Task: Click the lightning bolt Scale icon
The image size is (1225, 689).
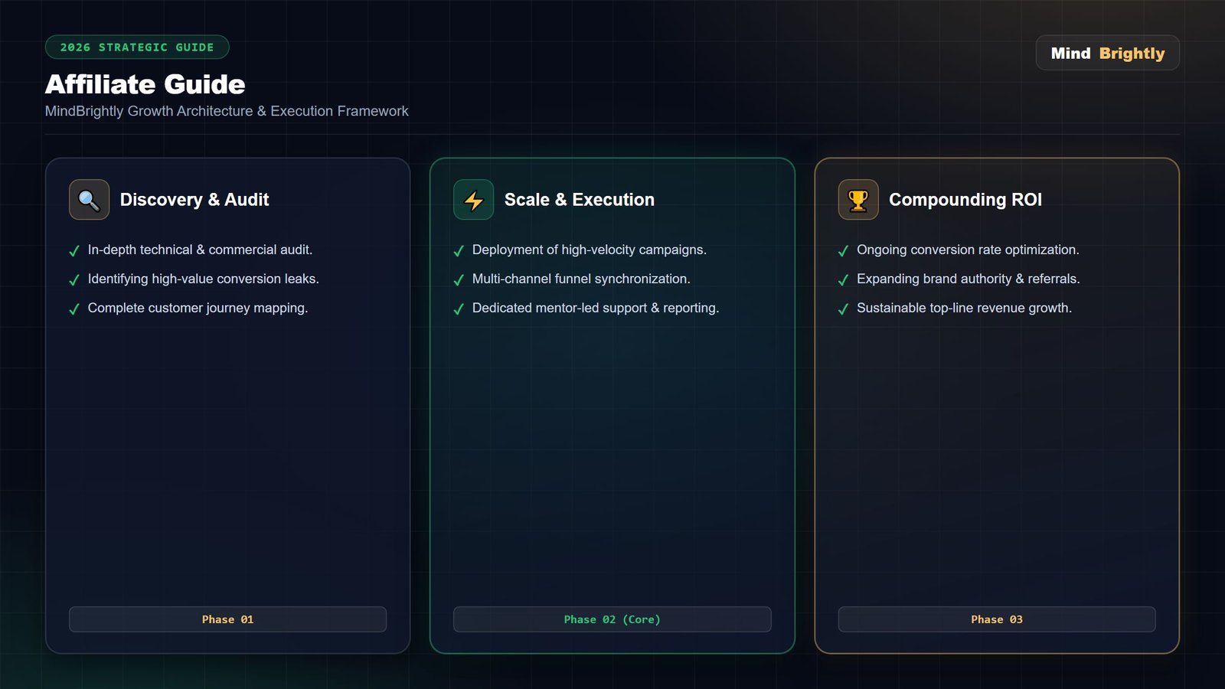Action: pos(473,200)
